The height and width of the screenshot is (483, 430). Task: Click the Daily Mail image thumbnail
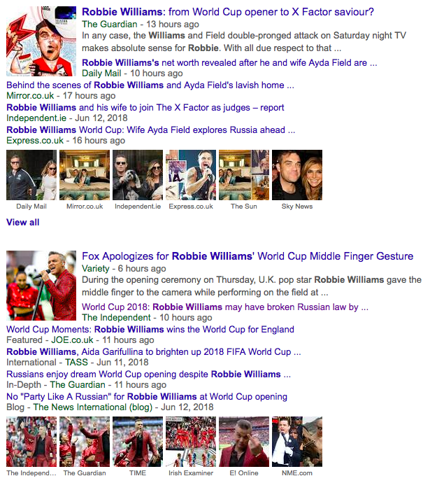31,175
